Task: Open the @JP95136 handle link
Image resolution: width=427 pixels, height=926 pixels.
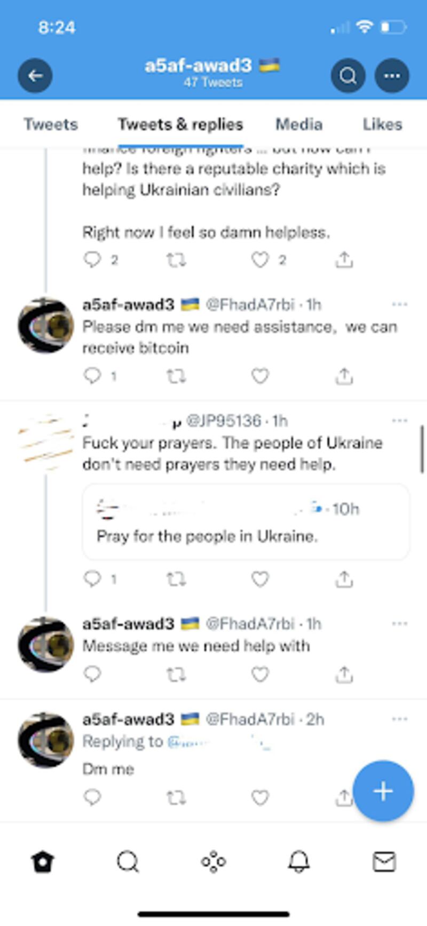Action: pyautogui.click(x=224, y=421)
